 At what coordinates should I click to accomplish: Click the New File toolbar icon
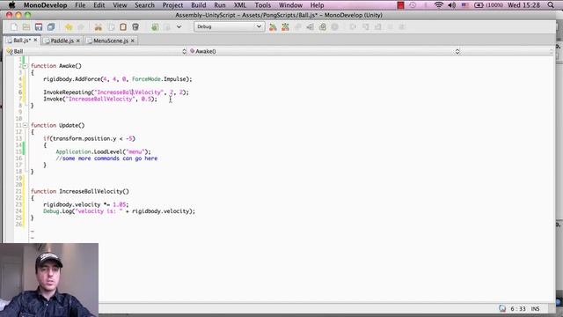[x=14, y=27]
